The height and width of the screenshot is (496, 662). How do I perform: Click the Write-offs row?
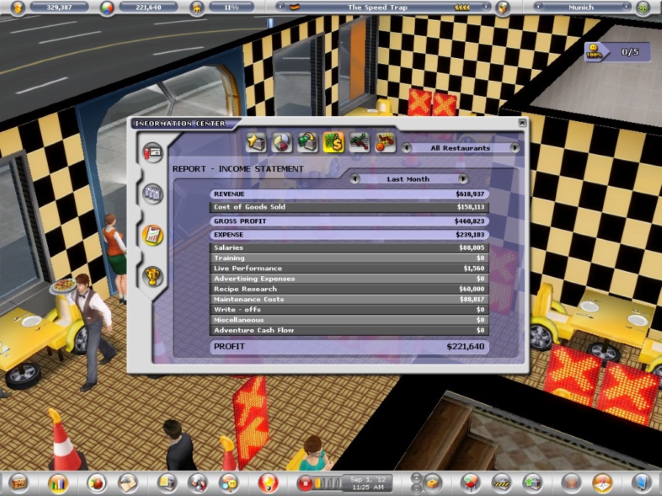pos(349,309)
